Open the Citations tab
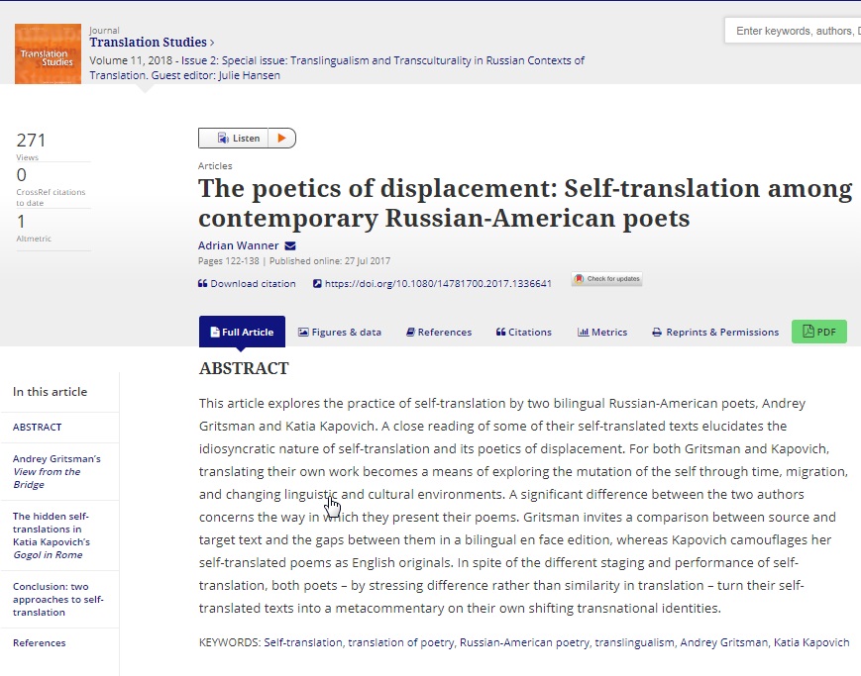Screen dimensions: 861x676 tap(524, 332)
